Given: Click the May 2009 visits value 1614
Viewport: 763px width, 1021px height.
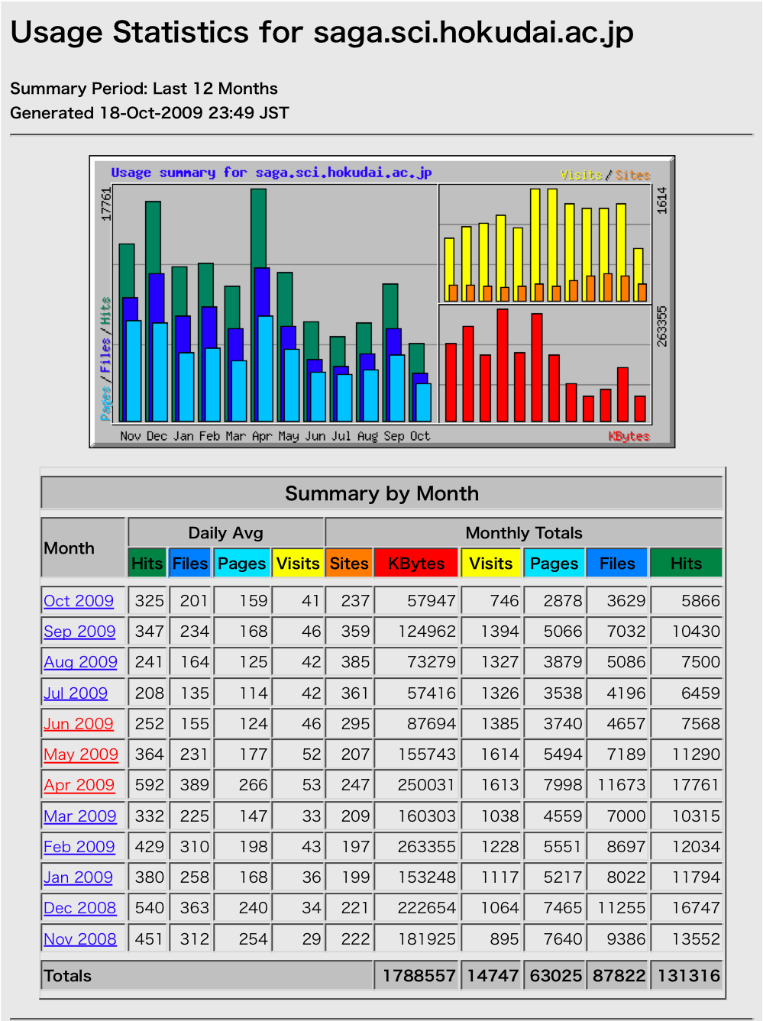Looking at the screenshot, I should point(500,754).
